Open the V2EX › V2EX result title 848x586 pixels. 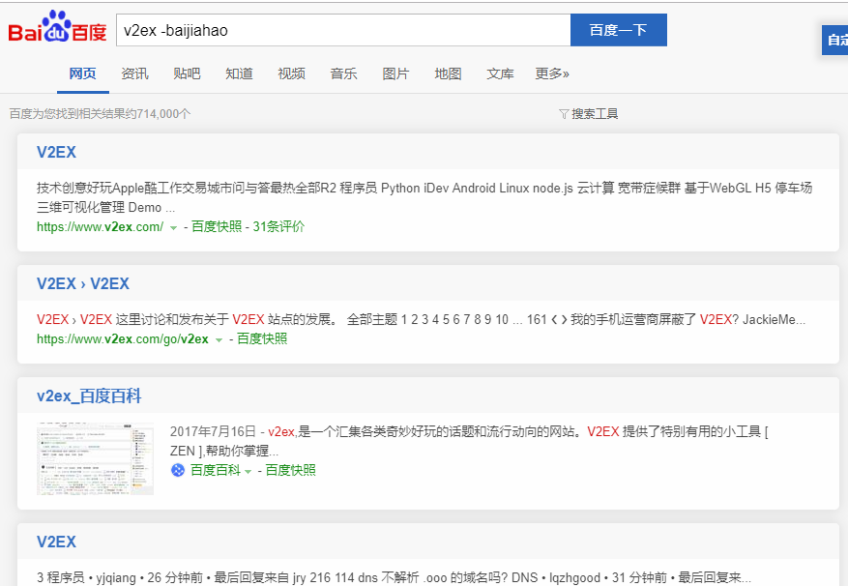pos(82,284)
